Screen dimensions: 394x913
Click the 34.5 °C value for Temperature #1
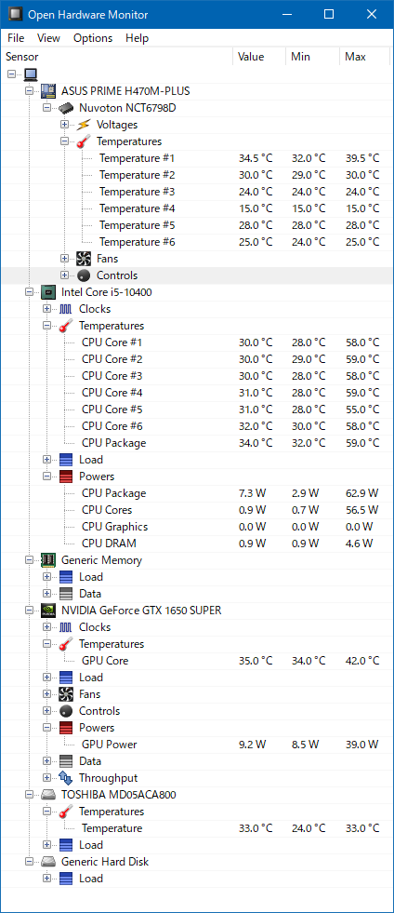point(256,158)
